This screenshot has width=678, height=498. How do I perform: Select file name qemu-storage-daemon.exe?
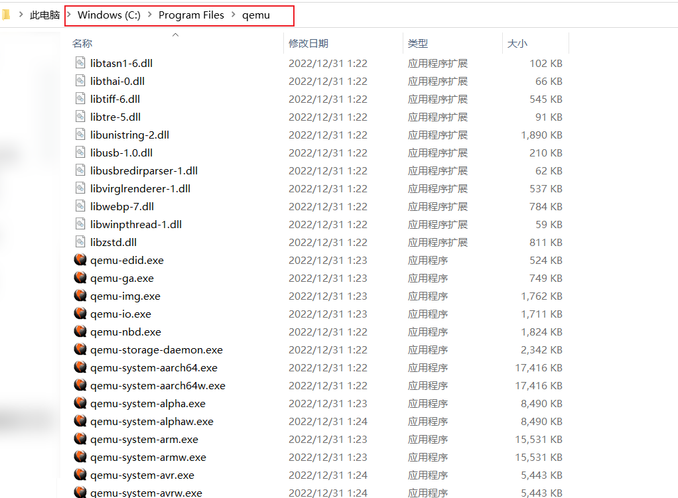[157, 350]
